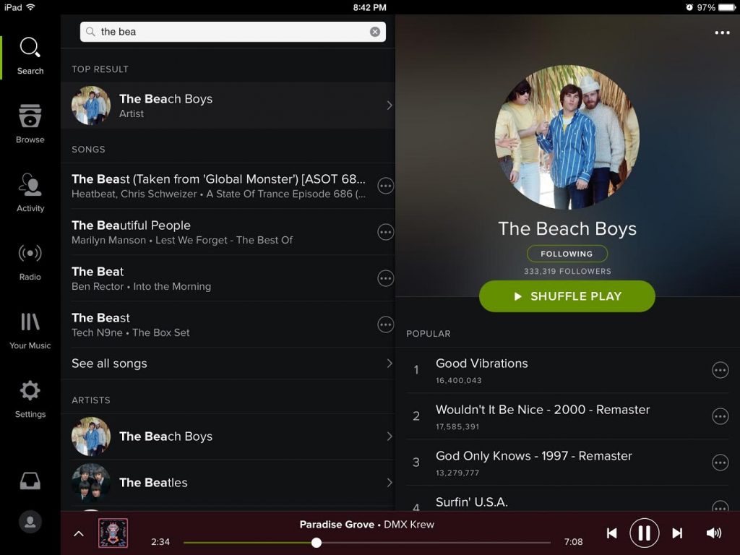The height and width of the screenshot is (555, 740).
Task: Open more options for Good Vibrations
Action: click(720, 370)
